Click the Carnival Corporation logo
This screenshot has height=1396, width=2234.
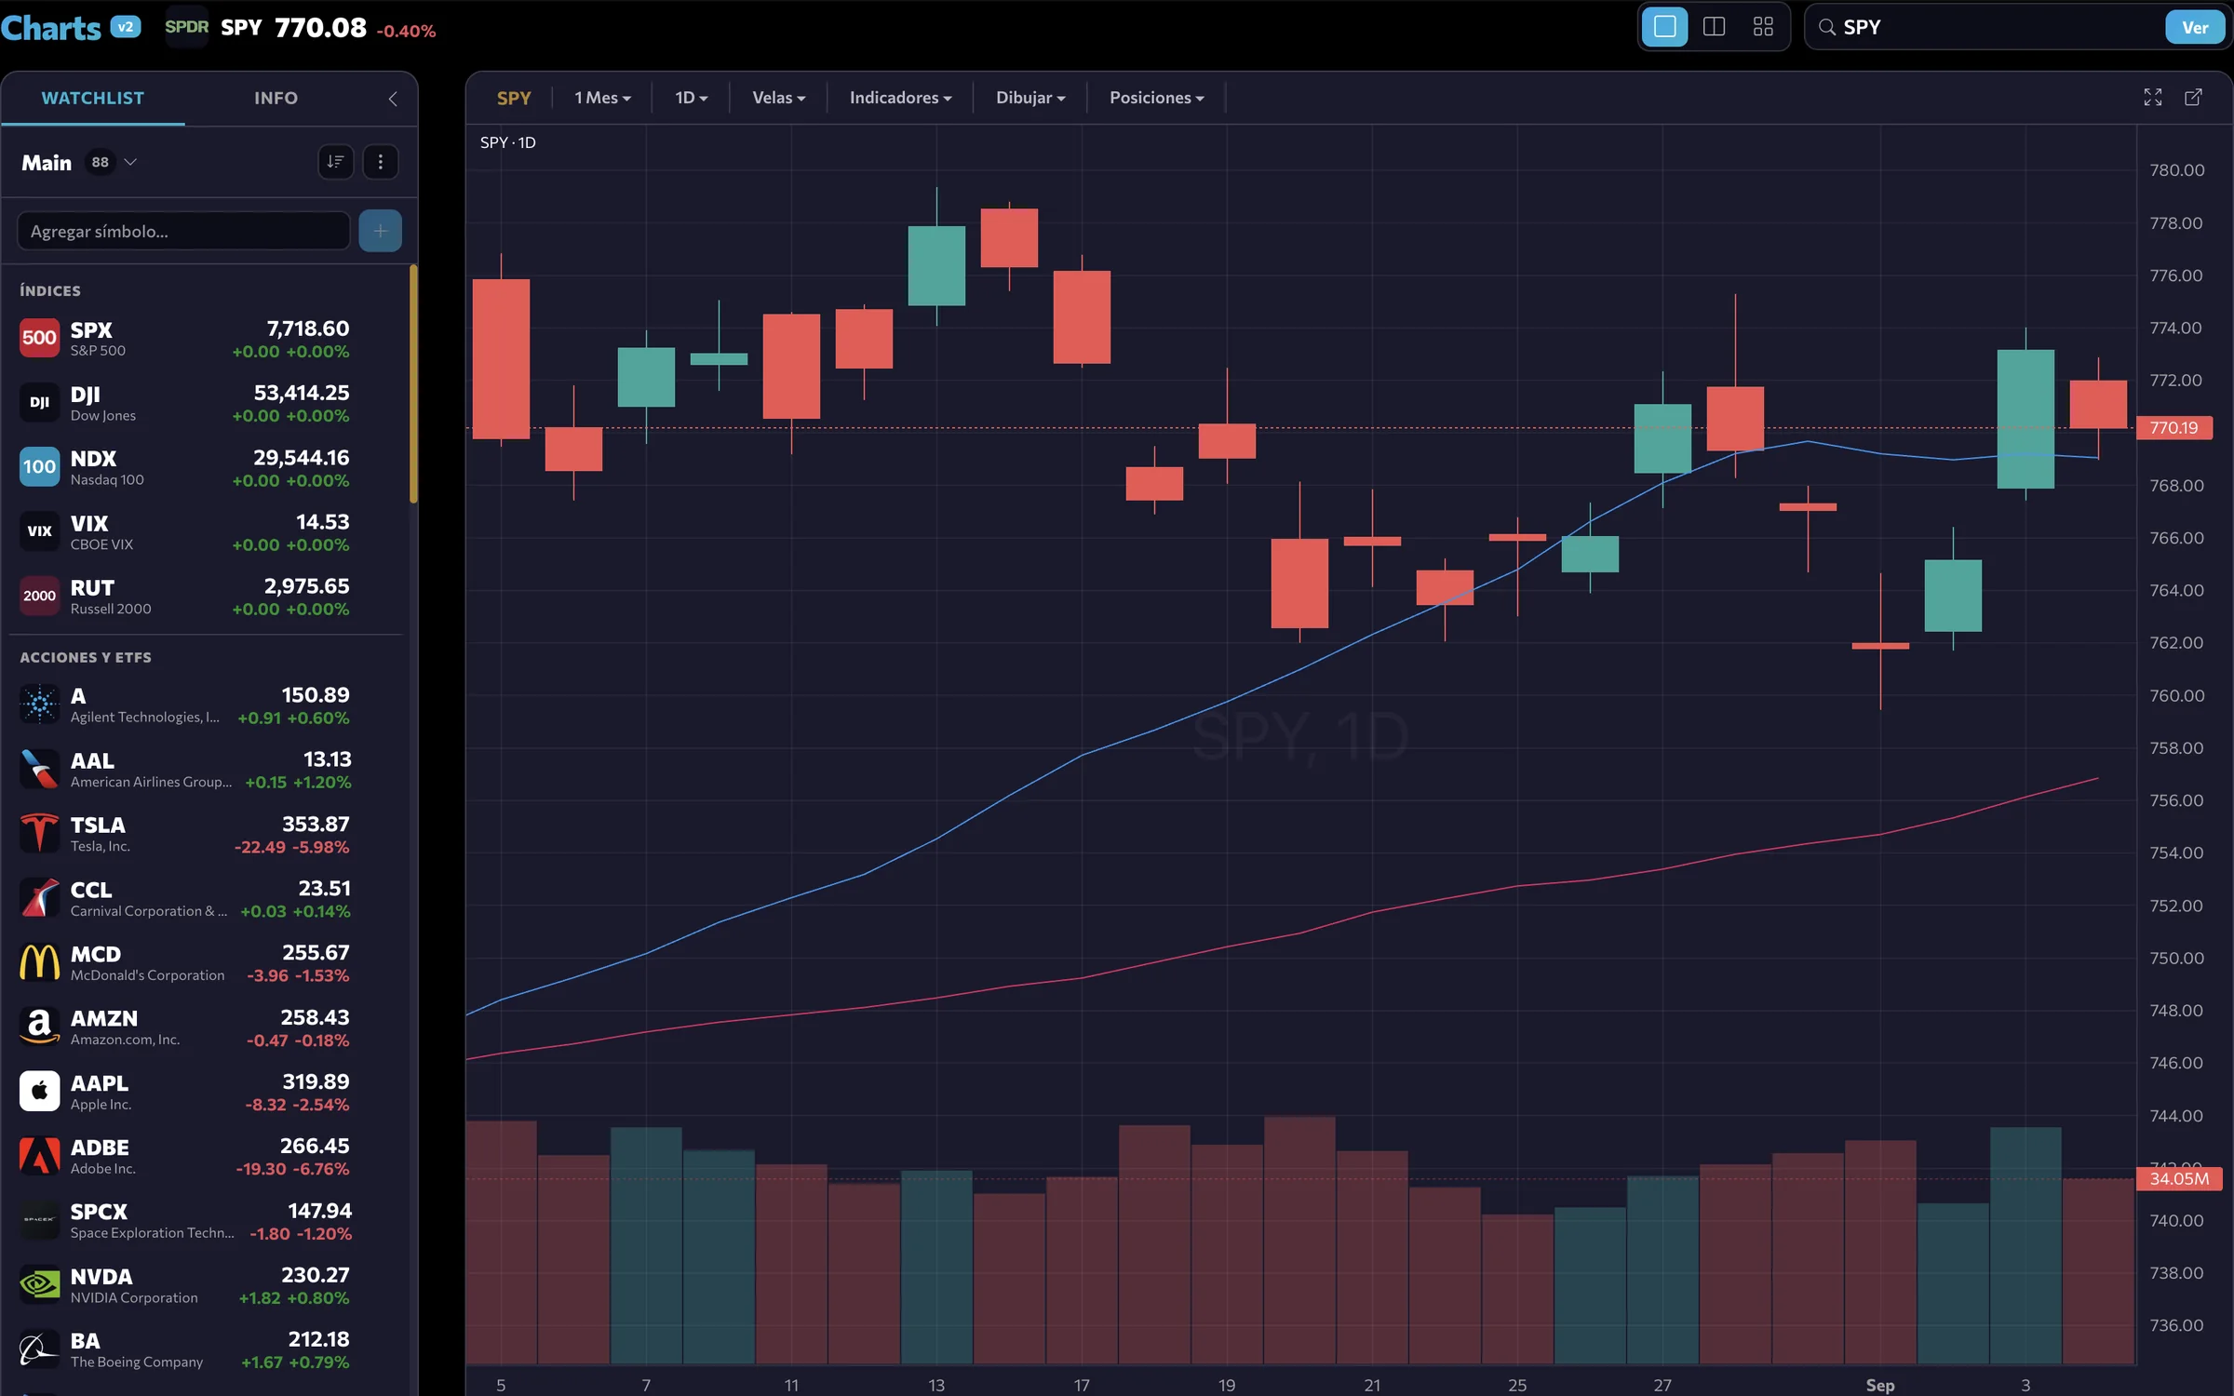[x=39, y=898]
